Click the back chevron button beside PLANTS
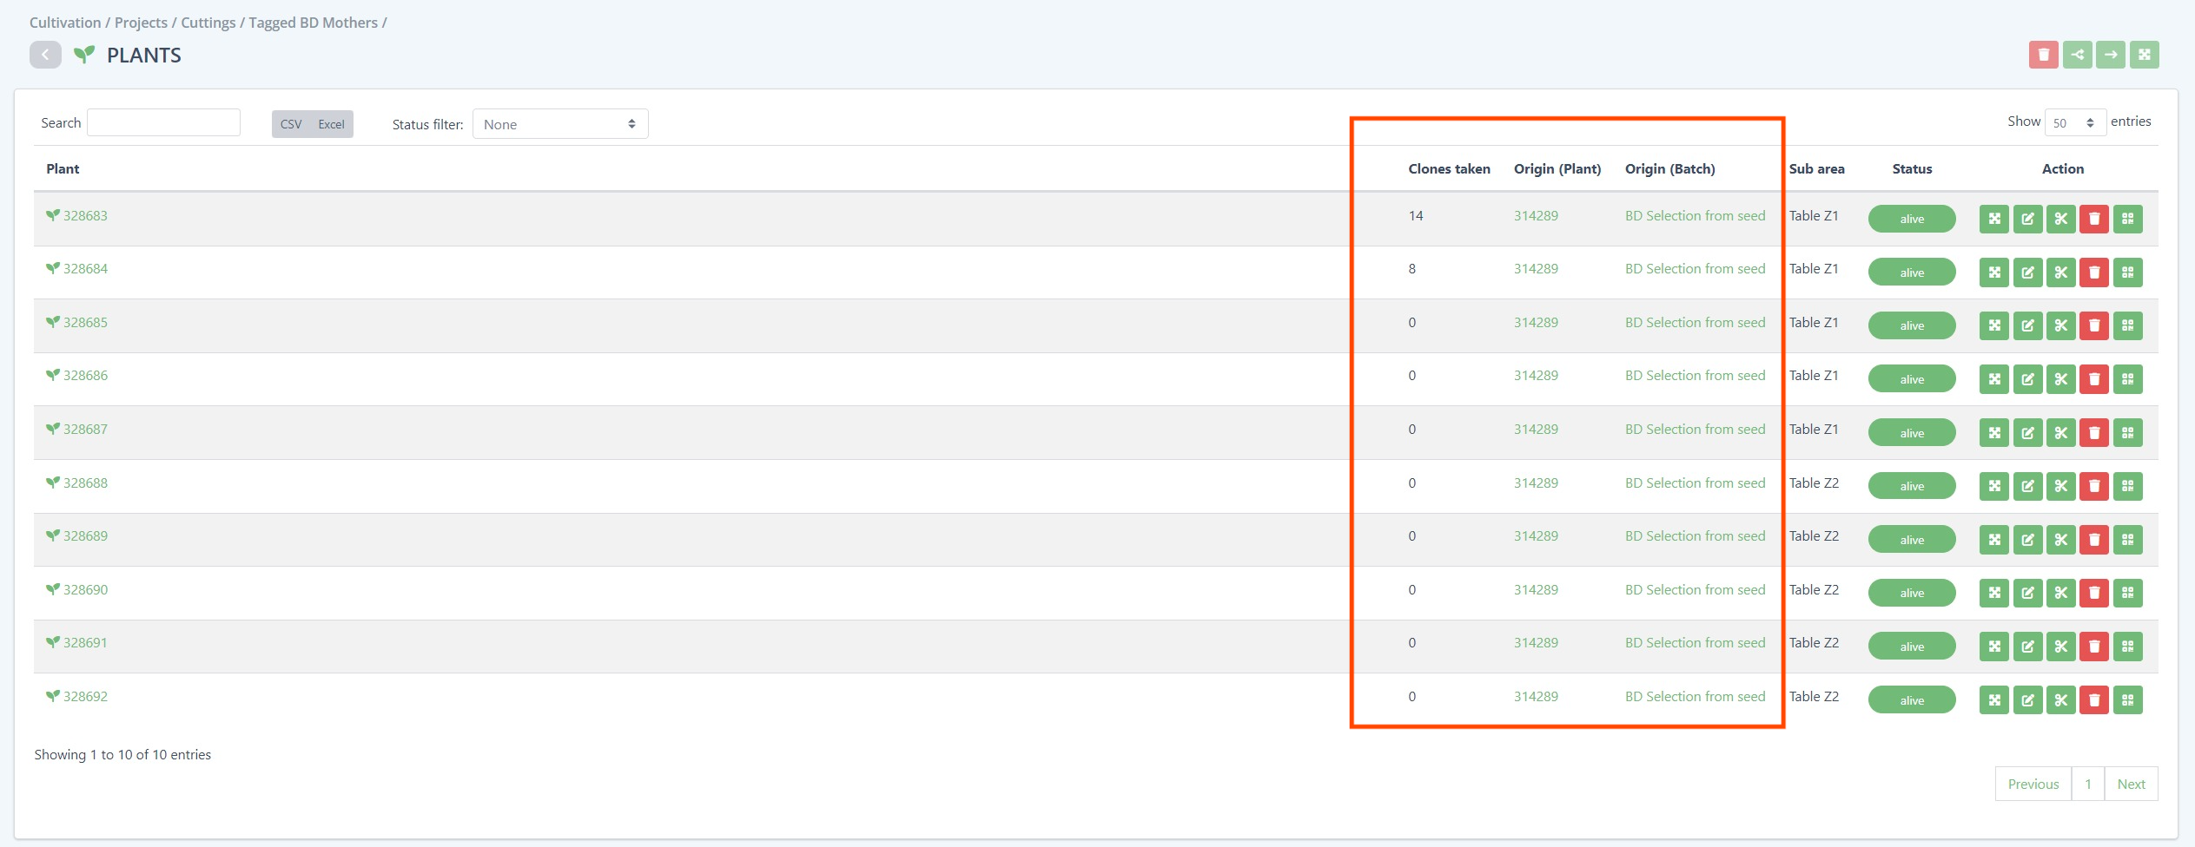 click(45, 55)
